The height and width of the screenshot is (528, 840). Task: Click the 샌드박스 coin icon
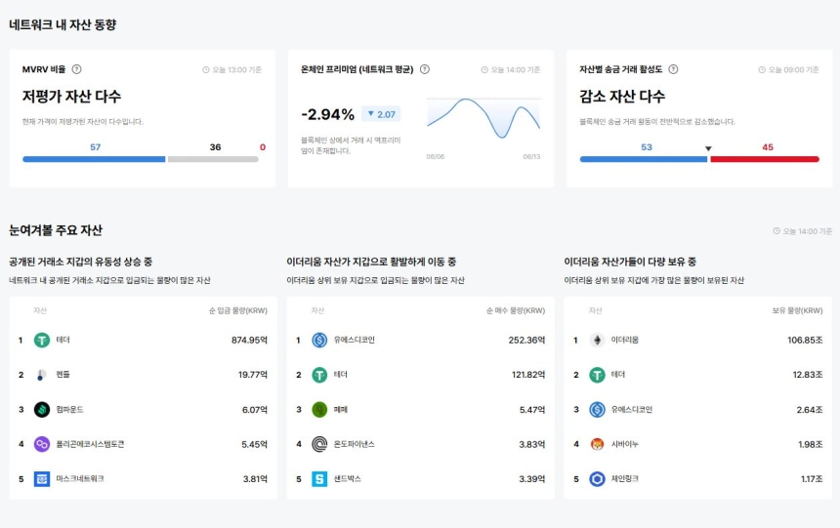(x=319, y=479)
